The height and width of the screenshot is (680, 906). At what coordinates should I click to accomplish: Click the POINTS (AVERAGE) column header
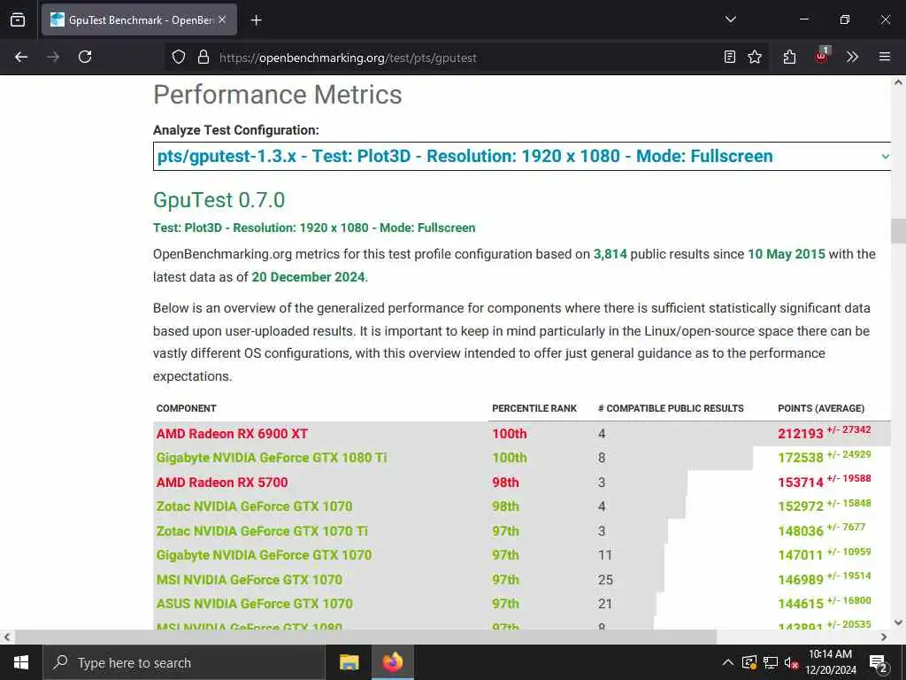click(x=821, y=408)
